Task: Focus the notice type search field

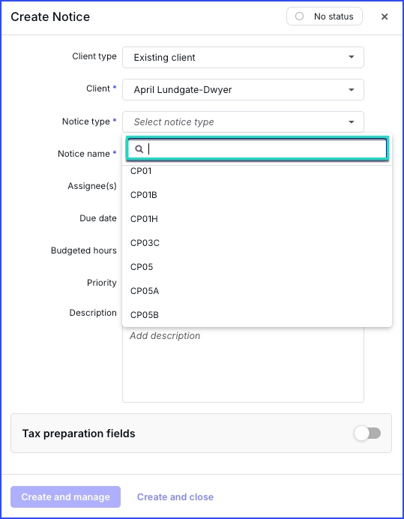Action: [257, 149]
